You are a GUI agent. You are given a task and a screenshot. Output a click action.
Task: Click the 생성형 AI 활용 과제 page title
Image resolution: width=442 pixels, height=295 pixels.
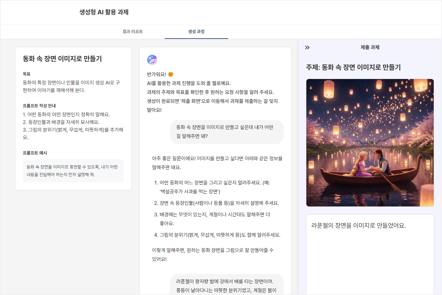coord(104,12)
